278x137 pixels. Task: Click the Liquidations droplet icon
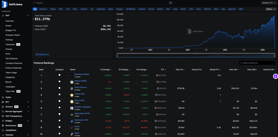tap(3, 130)
